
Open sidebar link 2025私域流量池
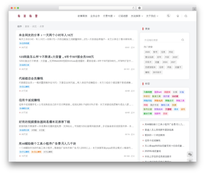tap(153, 151)
